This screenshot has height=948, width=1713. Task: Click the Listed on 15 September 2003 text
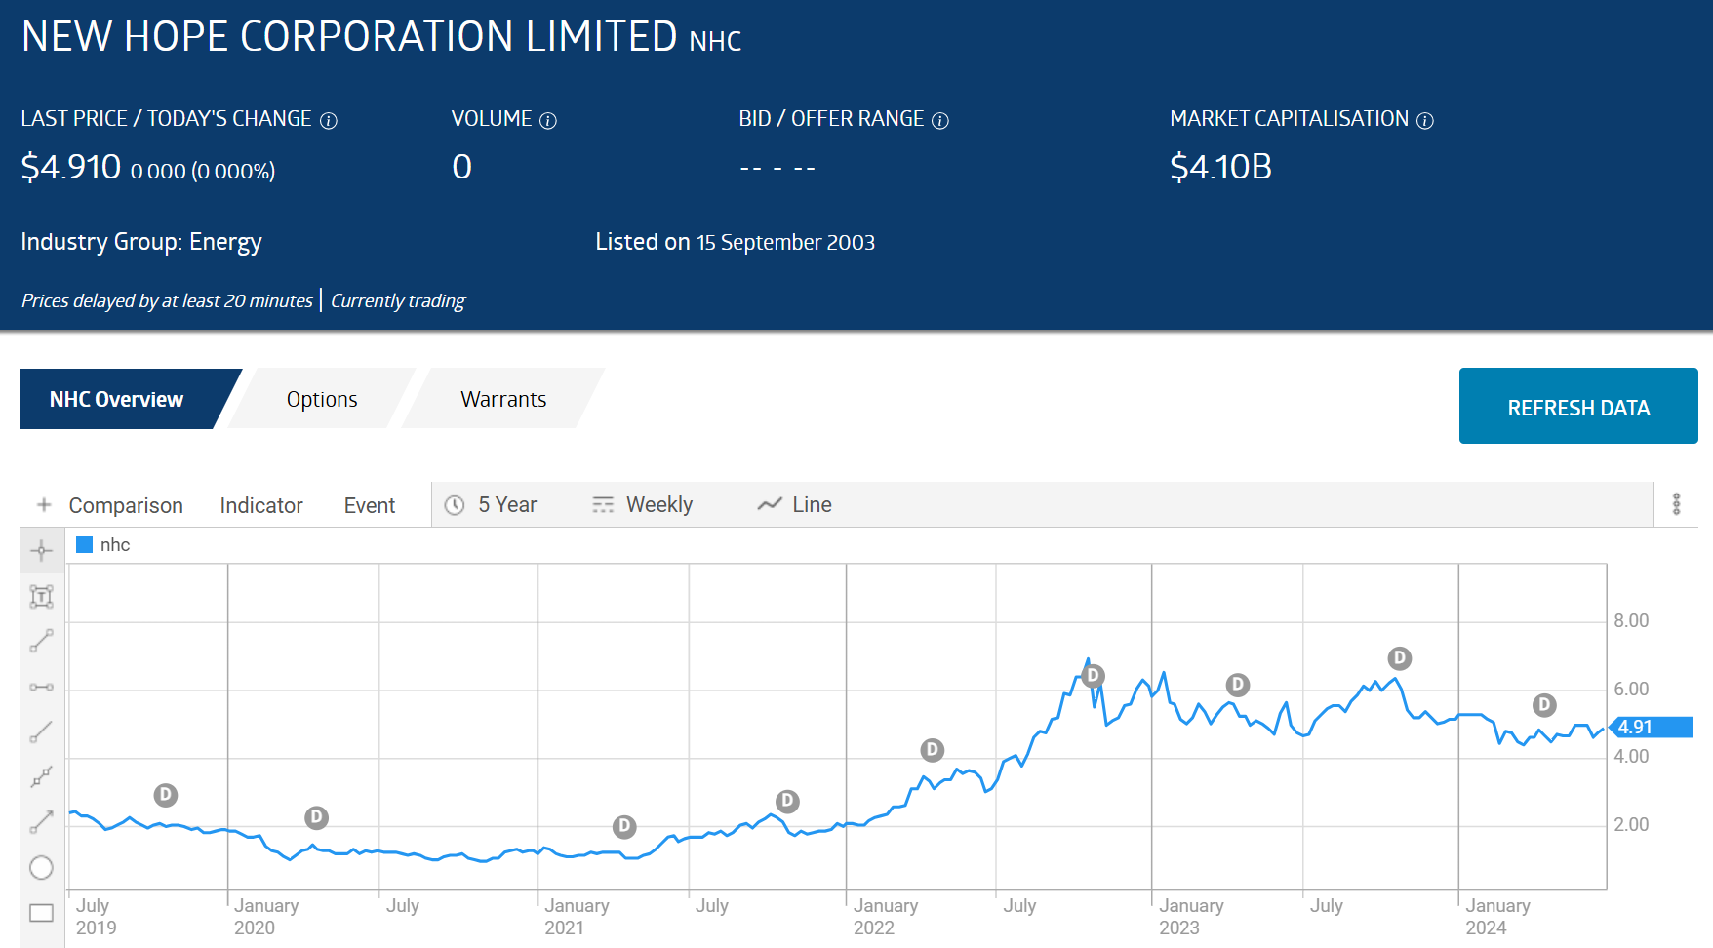click(735, 242)
